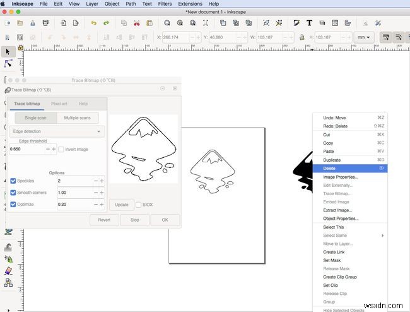Click the Paste clipboard icon
This screenshot has height=312, width=410.
pyautogui.click(x=149, y=23)
